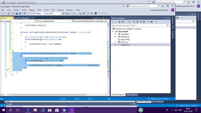The height and width of the screenshot is (113, 201).
Task: Click the Refresh icon in Solution Explorer
Action: [x=137, y=22]
